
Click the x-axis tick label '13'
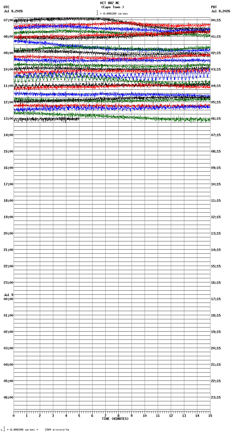click(184, 416)
